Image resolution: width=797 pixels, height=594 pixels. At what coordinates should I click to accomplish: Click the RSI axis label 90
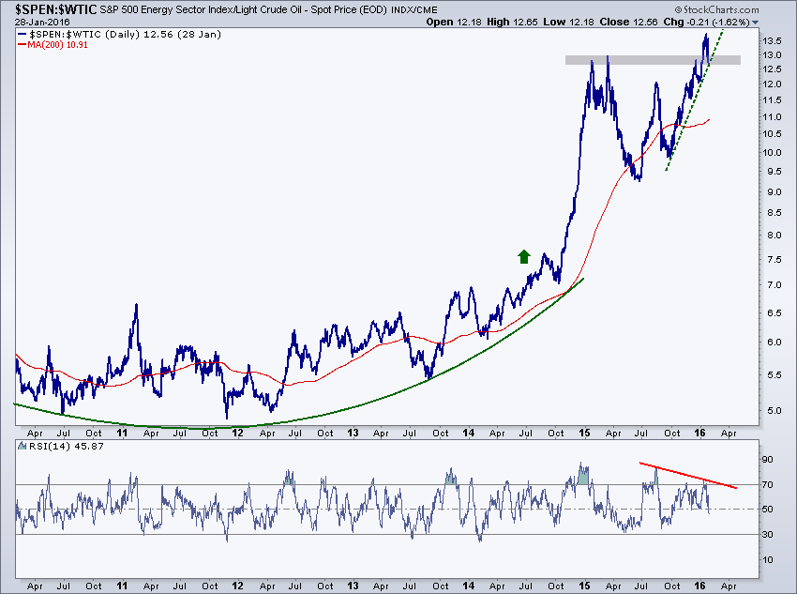coord(767,459)
